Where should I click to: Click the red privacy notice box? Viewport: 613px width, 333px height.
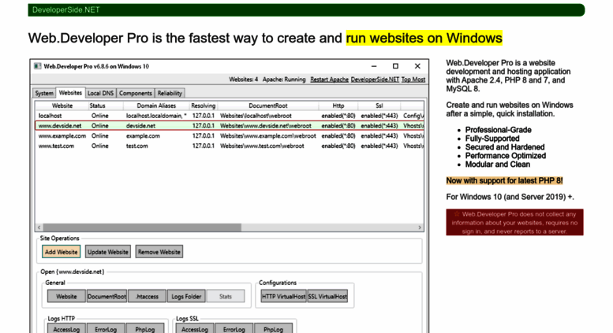(x=514, y=222)
